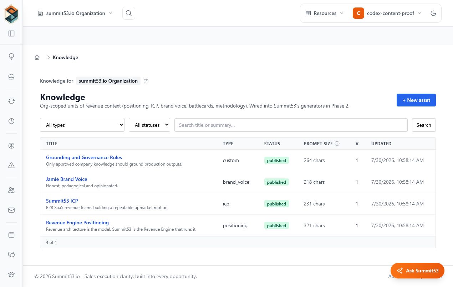Click the UPDATED column header
Screen dimensions: 453x287
click(x=381, y=144)
